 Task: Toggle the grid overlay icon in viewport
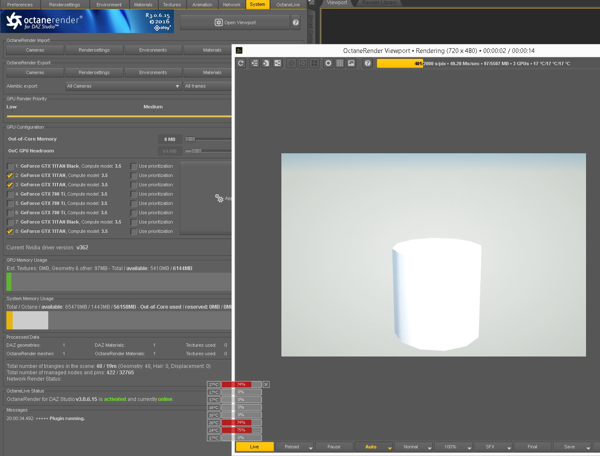coord(340,63)
